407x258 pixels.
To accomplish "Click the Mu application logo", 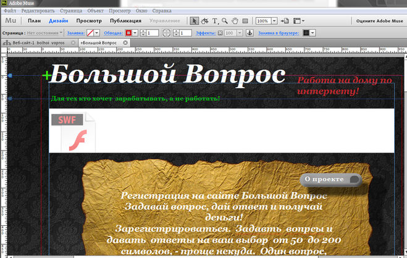I will [10, 21].
